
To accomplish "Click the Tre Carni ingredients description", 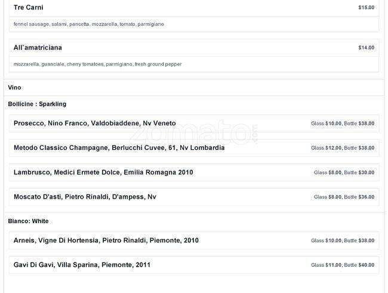I will 88,24.
